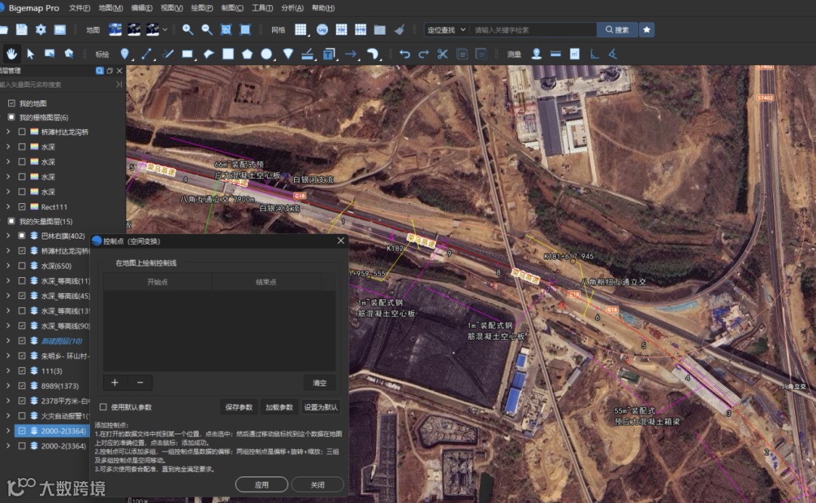
Task: Click the 保存参数 button
Action: [239, 407]
